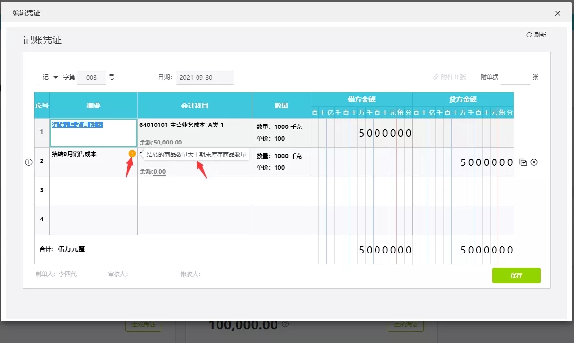Click the refresh icon next to 刷新
Screen dimensions: 574x343
point(529,35)
